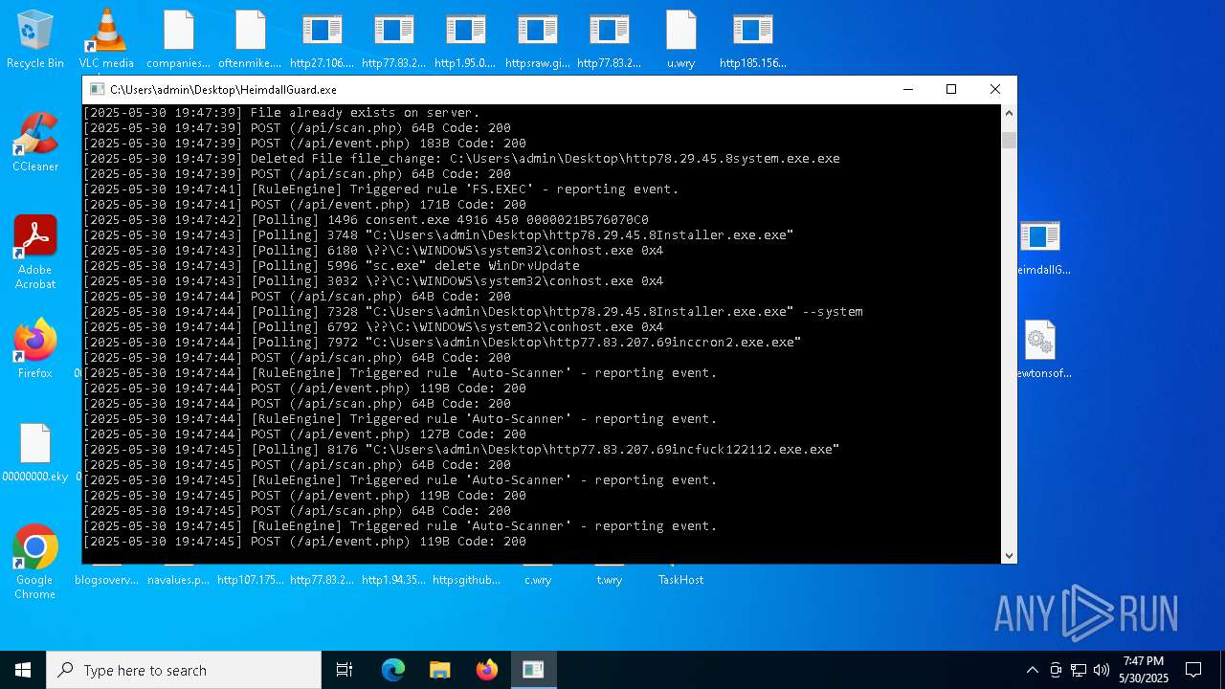Click POST event.php 183B line
This screenshot has width=1225, height=689.
click(304, 144)
